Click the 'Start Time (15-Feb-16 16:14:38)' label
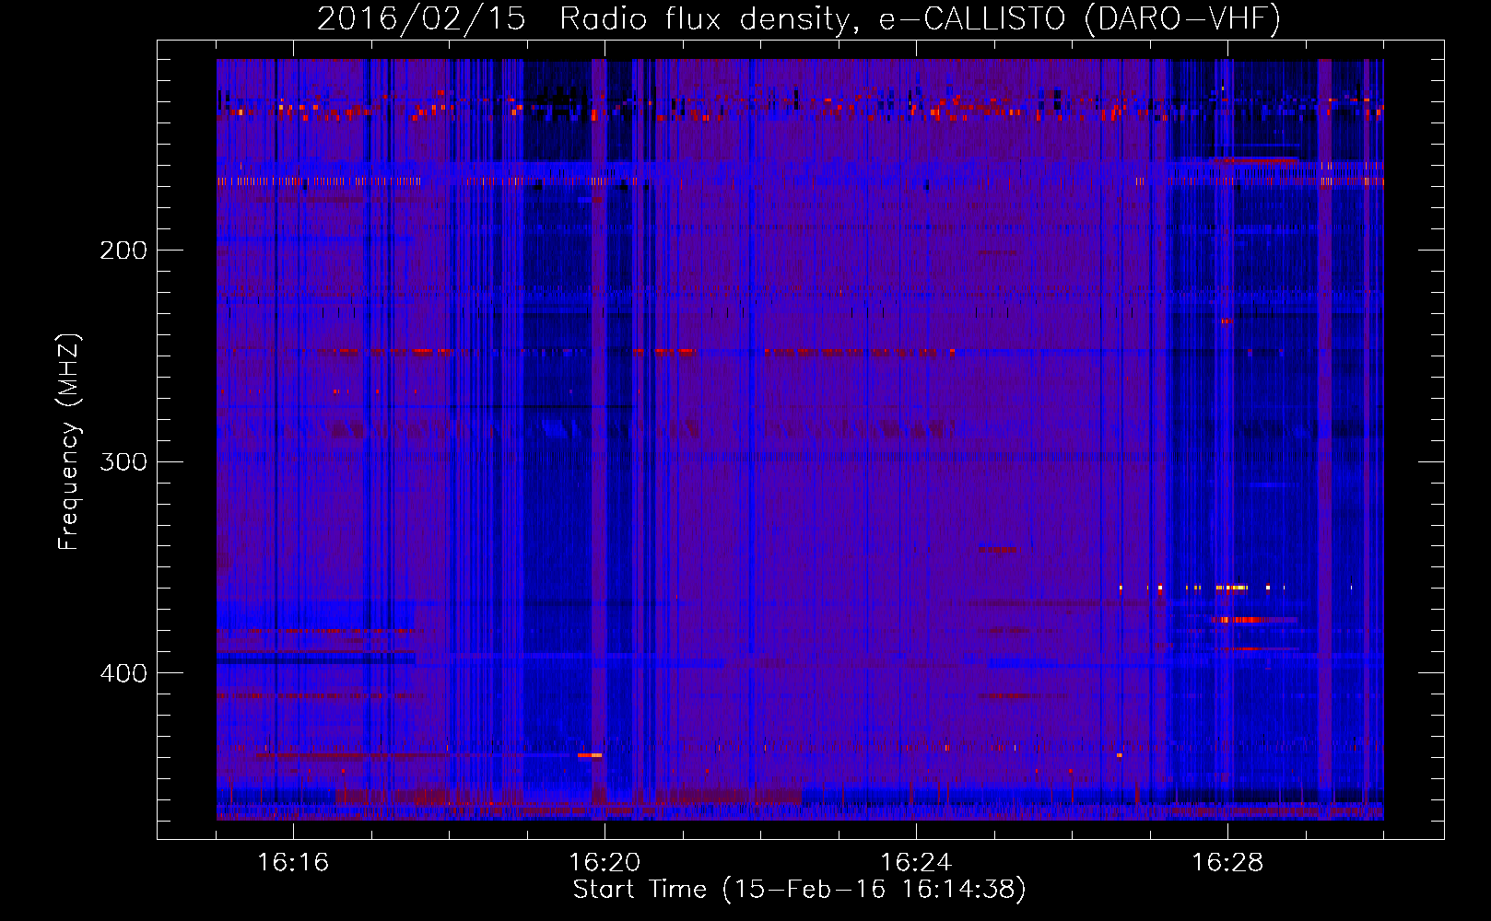This screenshot has height=921, width=1491. click(x=799, y=890)
